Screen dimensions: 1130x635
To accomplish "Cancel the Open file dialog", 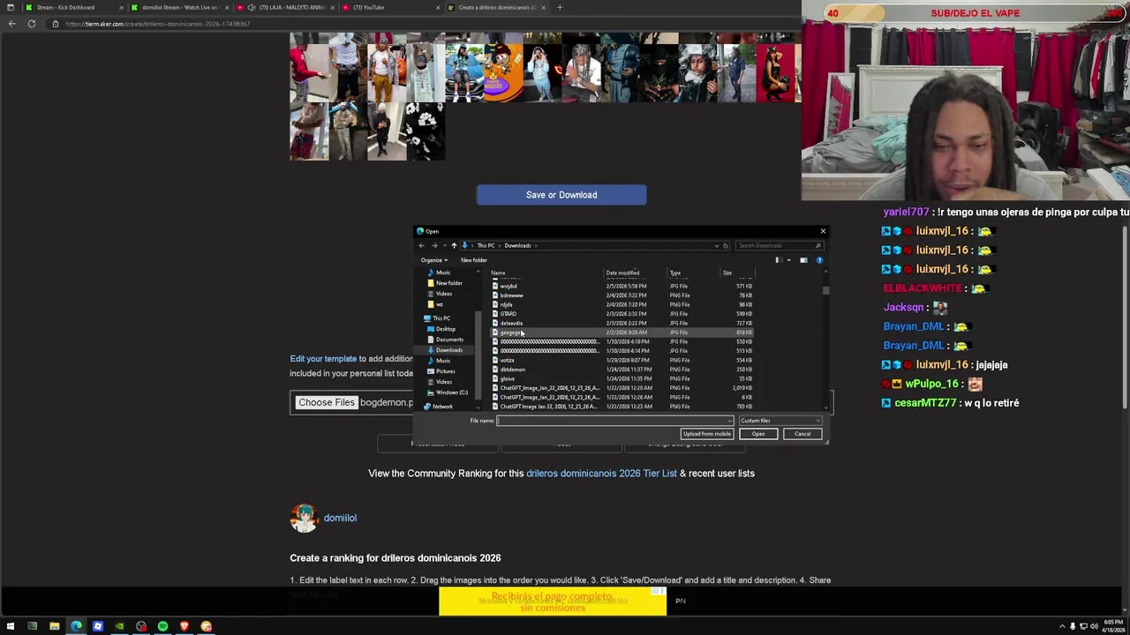I will coord(802,434).
